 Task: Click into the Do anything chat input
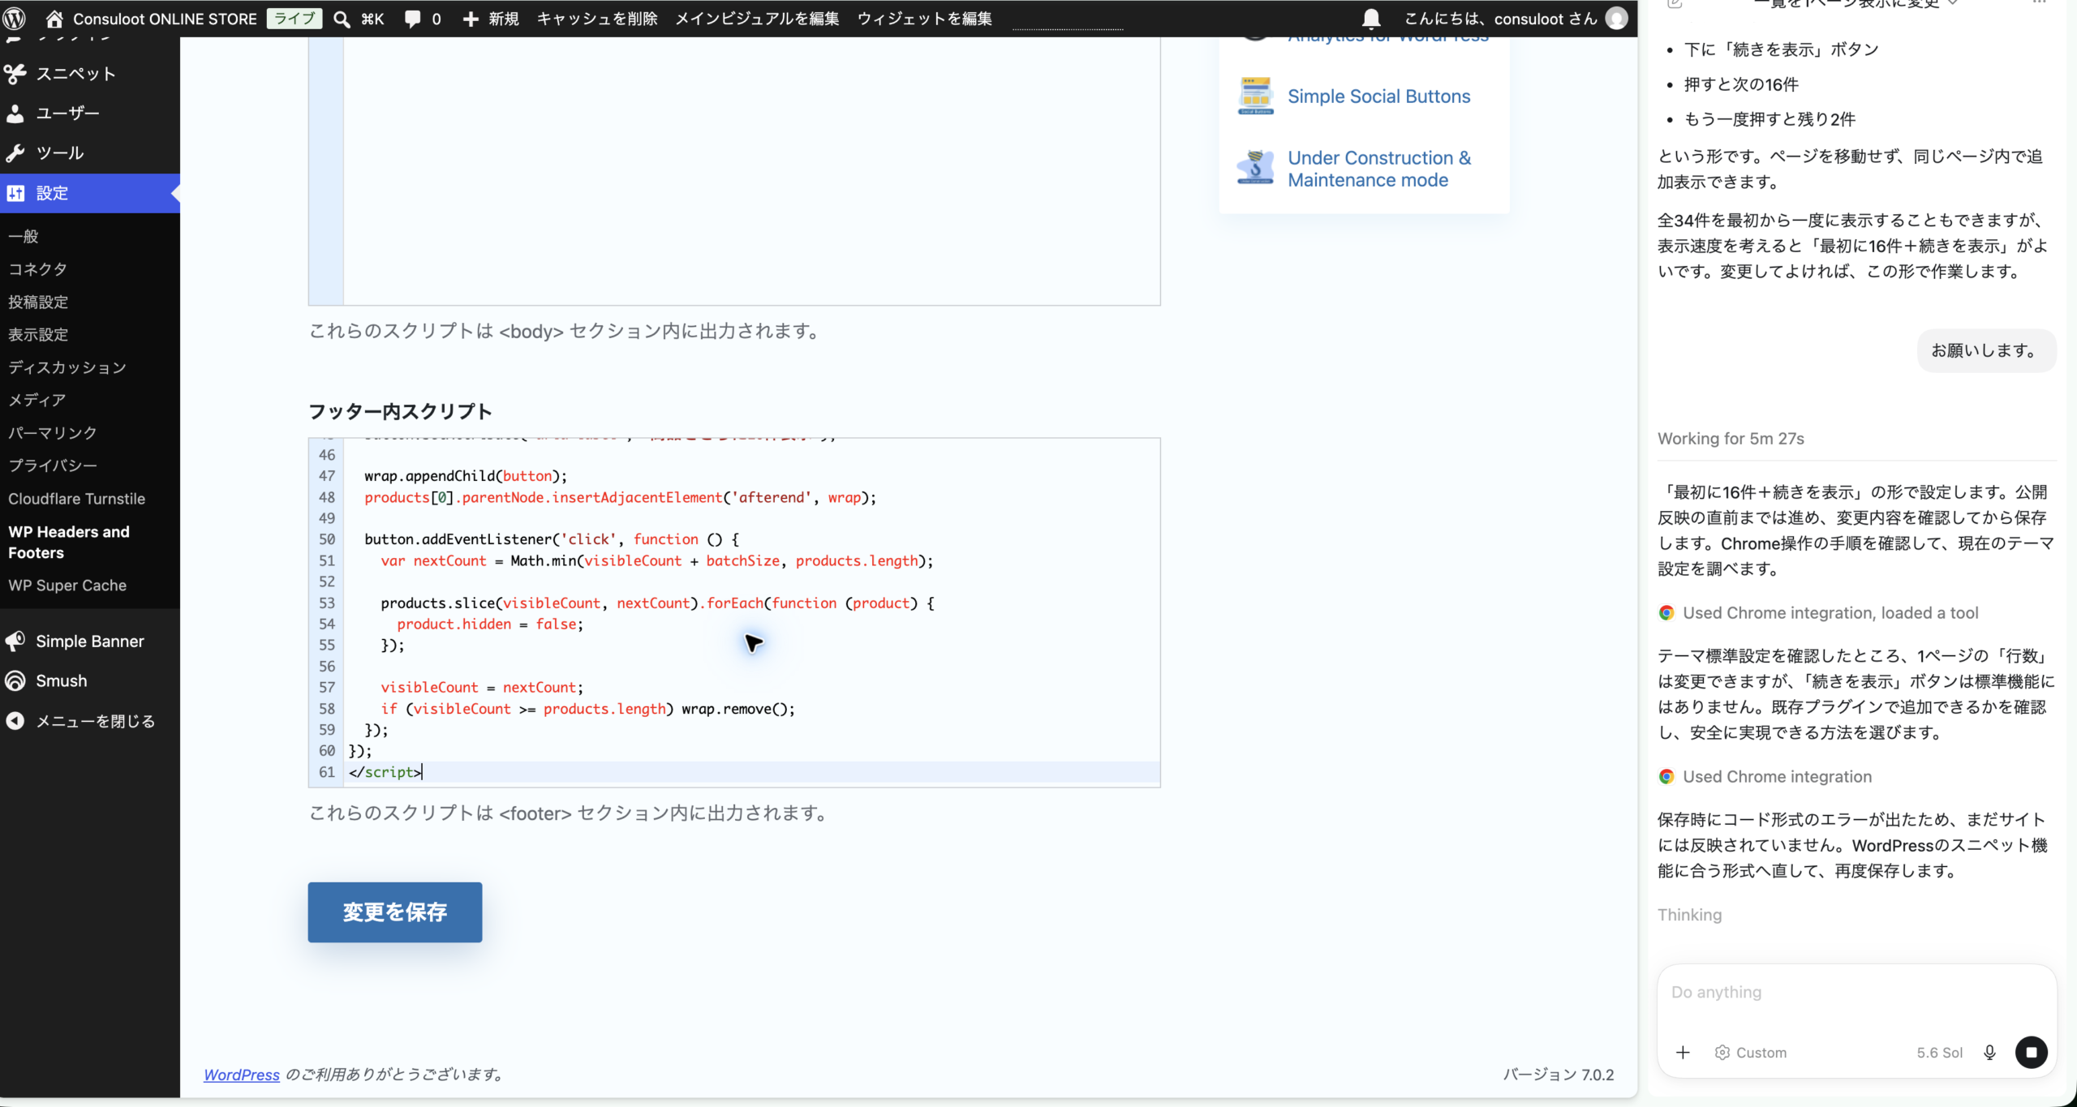pos(1856,992)
